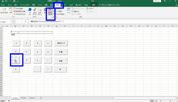The height and width of the screenshot is (102, 178).
Task: Expand the Name Box dropdown showing cmd1
Action: (11, 21)
